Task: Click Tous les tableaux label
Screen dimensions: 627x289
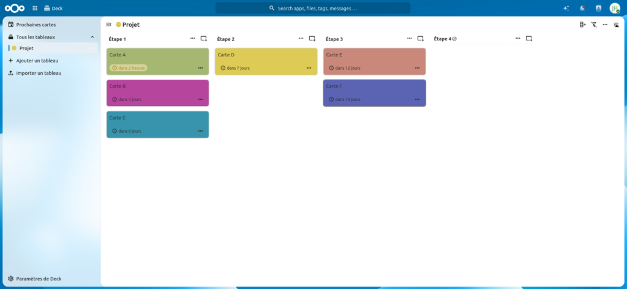Action: tap(36, 37)
